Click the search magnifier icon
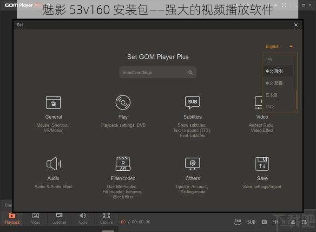The width and height of the screenshot is (316, 232). 191,72
